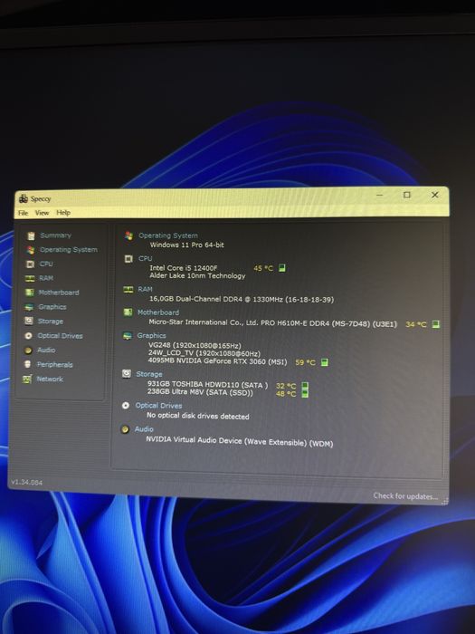
Task: Select Graphics in the sidebar
Action: 52,307
